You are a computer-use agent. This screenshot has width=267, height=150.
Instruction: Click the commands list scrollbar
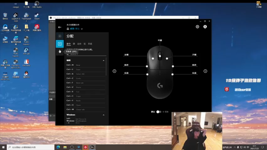click(x=106, y=67)
